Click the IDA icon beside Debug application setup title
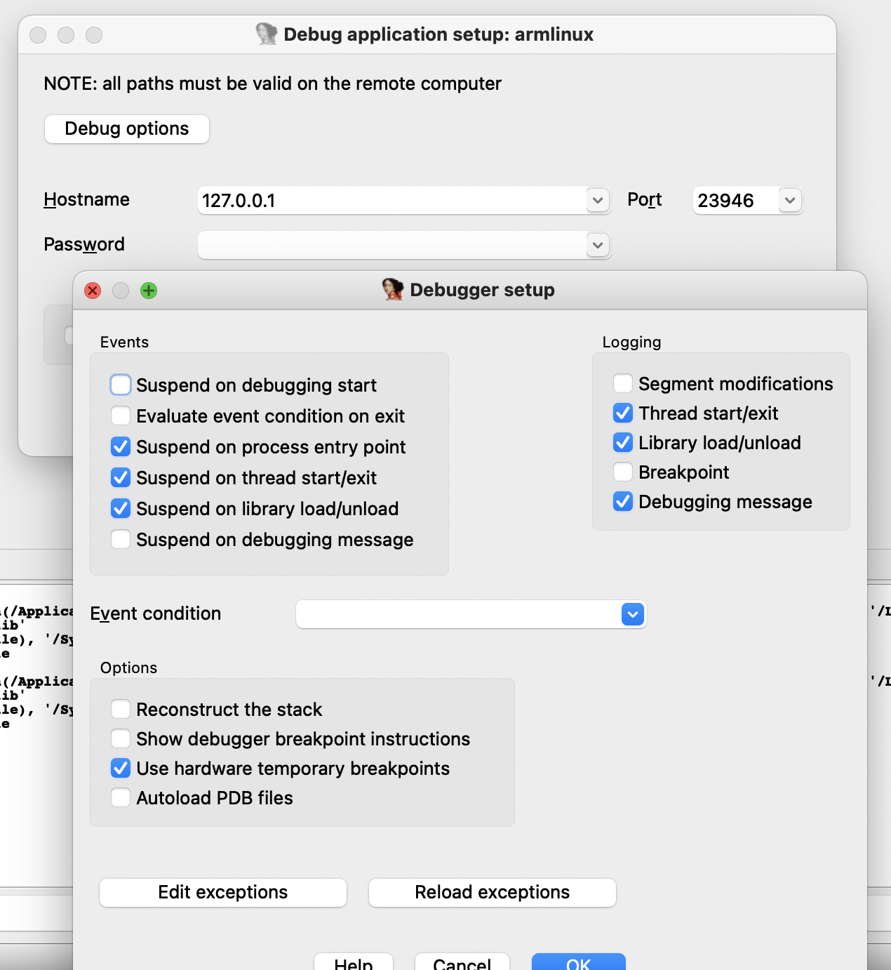This screenshot has width=891, height=970. tap(267, 34)
